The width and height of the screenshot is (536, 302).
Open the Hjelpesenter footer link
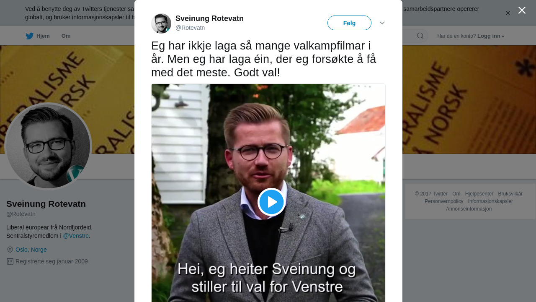coord(479,194)
